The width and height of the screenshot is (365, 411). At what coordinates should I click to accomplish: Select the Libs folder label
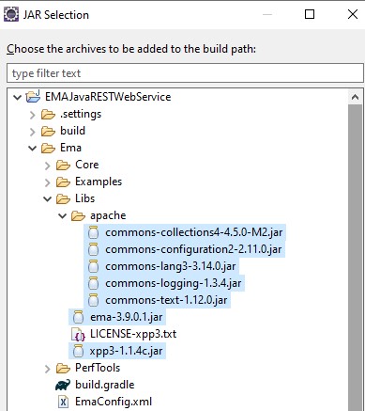point(84,198)
